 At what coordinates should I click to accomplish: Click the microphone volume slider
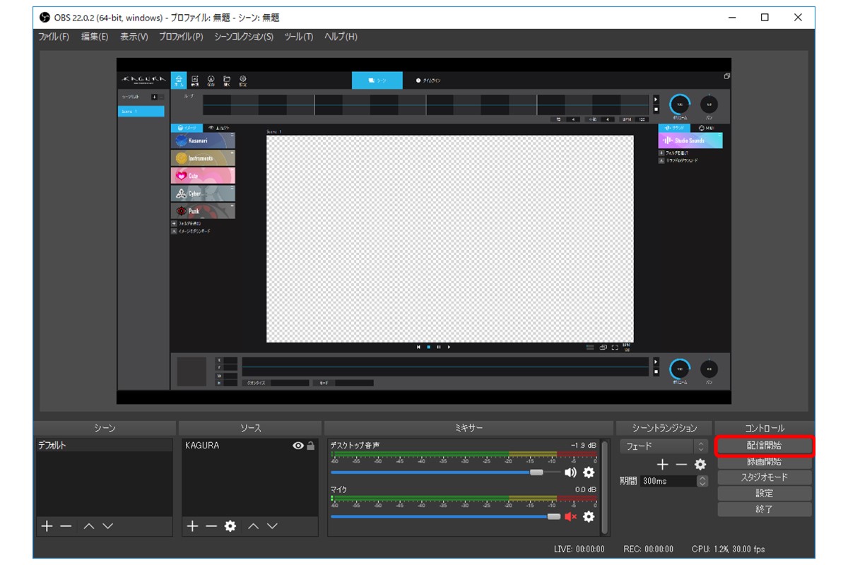coord(445,516)
